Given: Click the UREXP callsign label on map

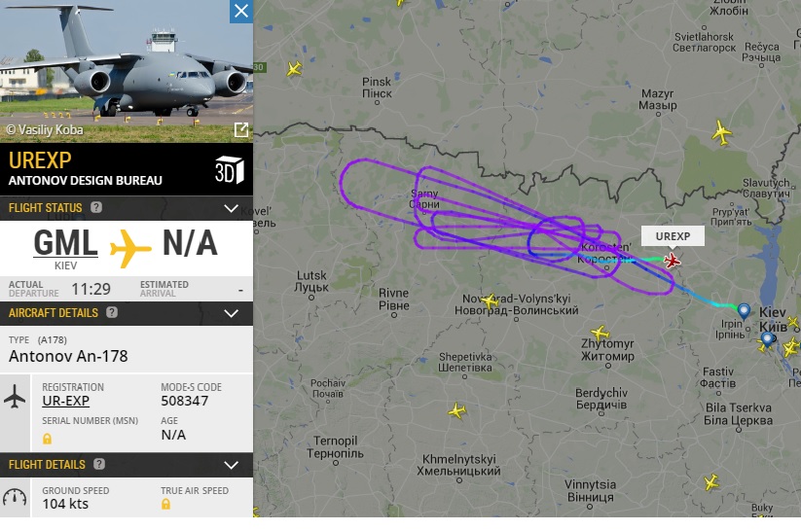Looking at the screenshot, I should pos(673,236).
